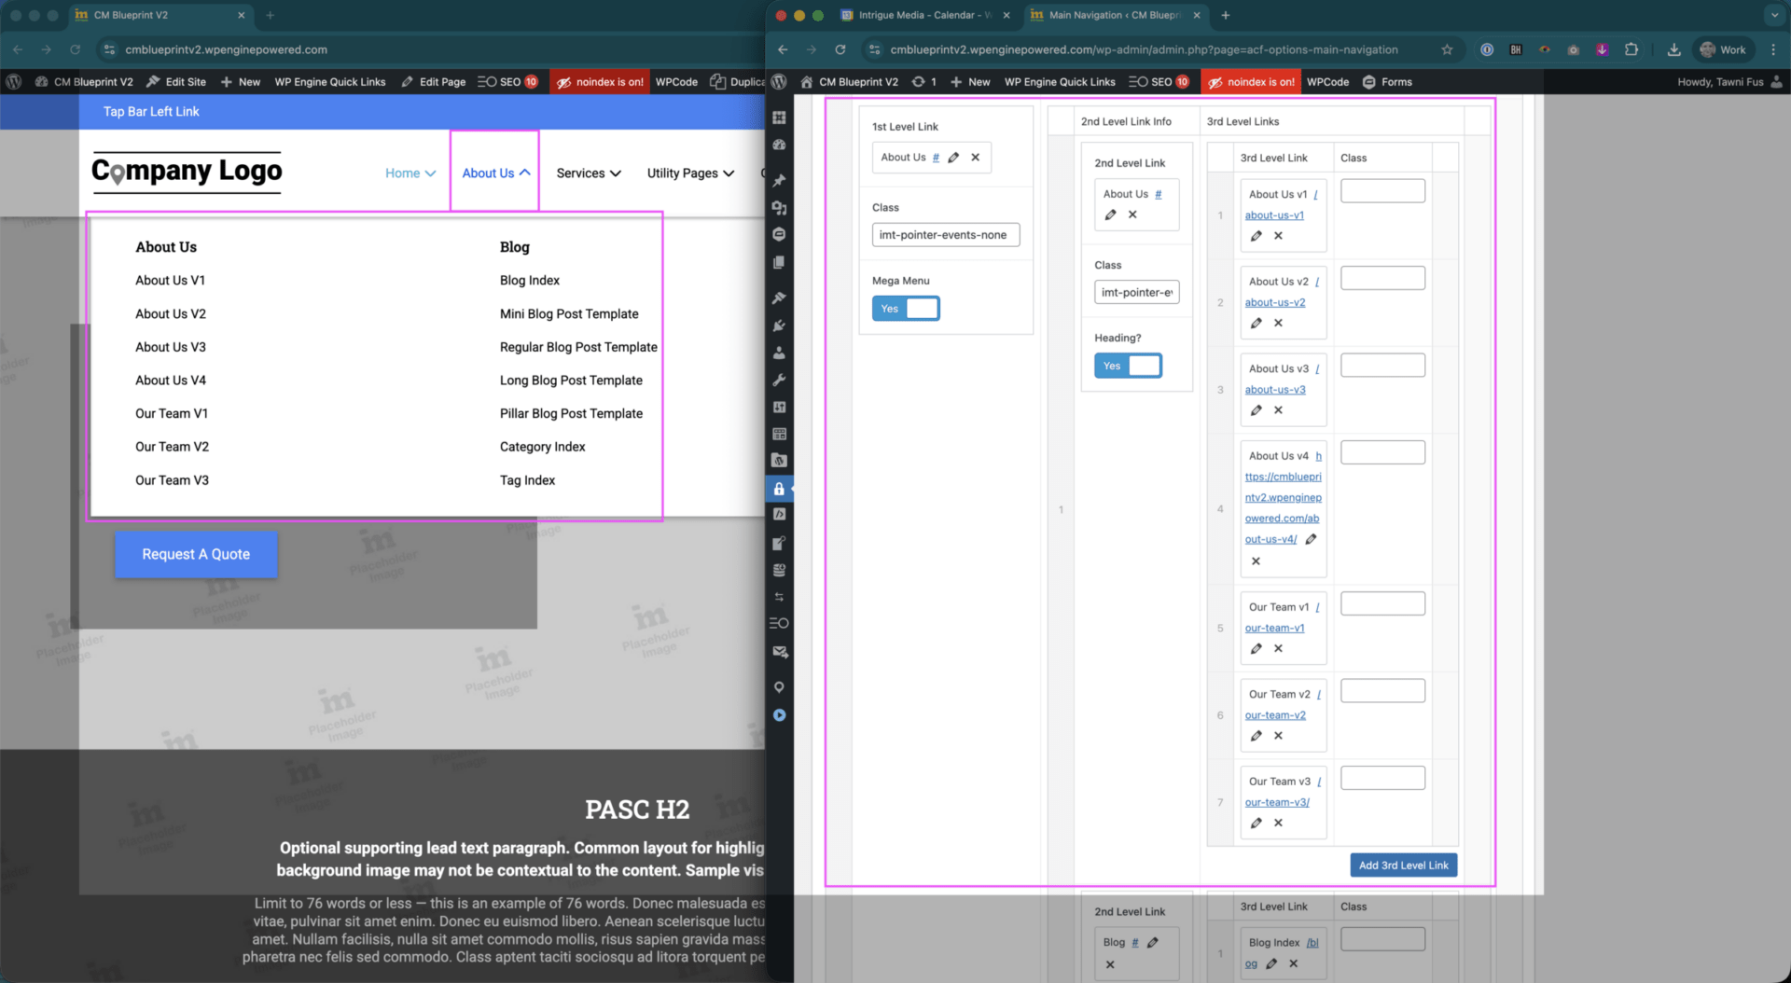Screen dimensions: 1791x983
Task: Open the Utility Pages dropdown
Action: (690, 173)
